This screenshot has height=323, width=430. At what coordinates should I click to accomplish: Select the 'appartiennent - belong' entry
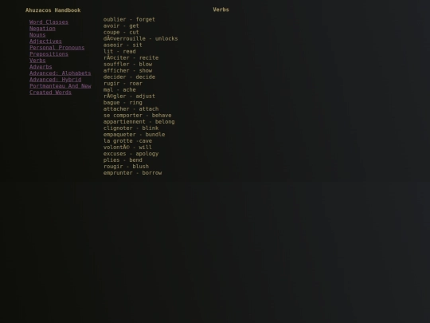coord(139,122)
